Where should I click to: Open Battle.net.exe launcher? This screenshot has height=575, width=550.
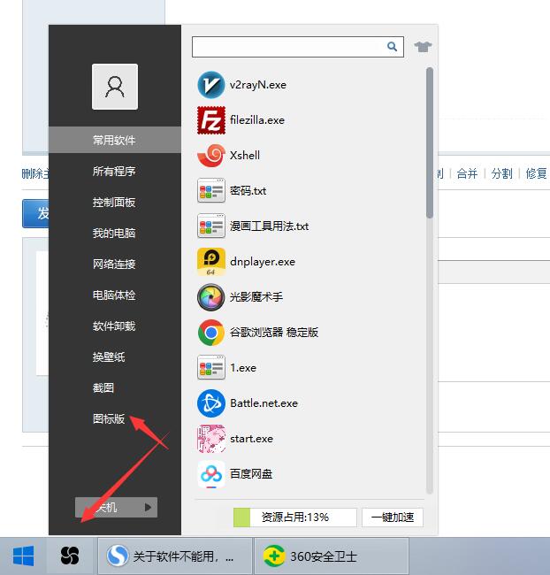(211, 403)
